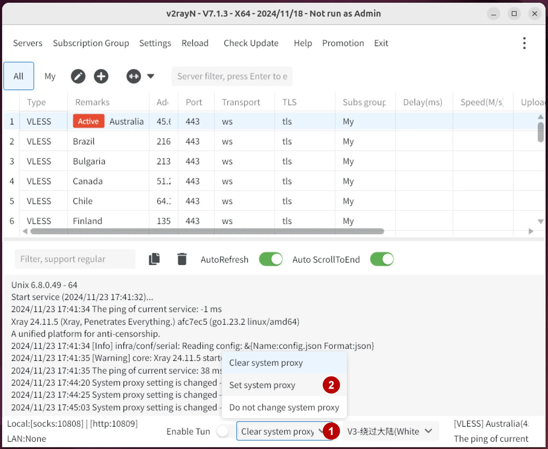Sort by the Port column header
This screenshot has height=449, width=548.
[x=196, y=102]
